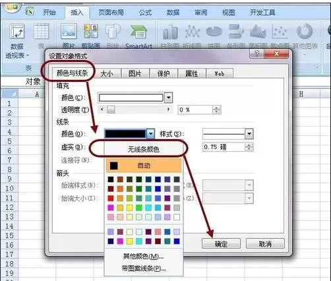Switch to the 页面布局 ribbon tab
This screenshot has width=331, height=281.
(111, 13)
